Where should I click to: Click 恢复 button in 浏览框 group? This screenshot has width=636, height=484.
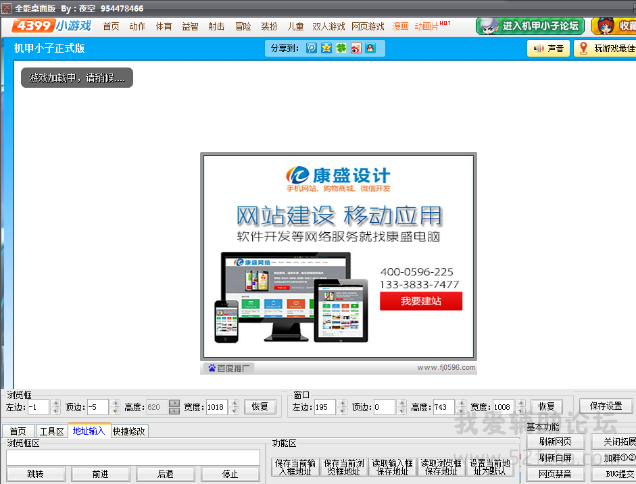[260, 406]
